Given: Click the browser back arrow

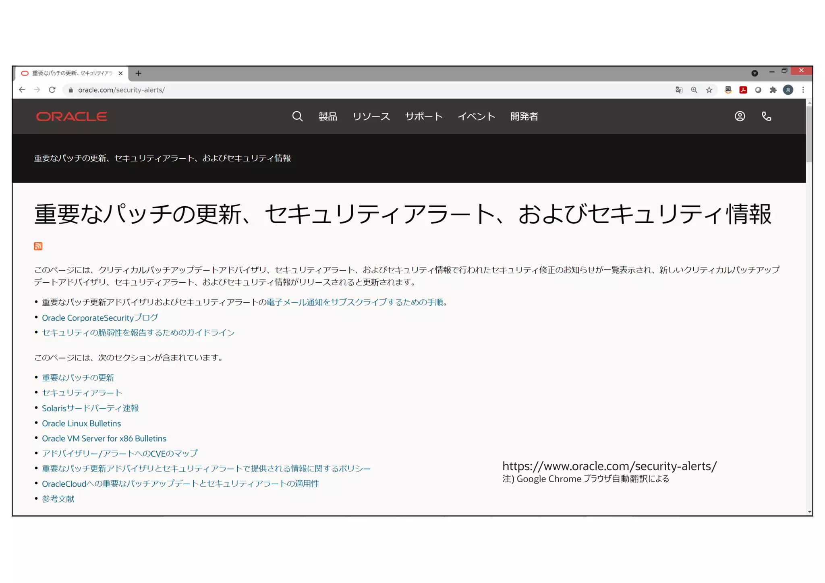Looking at the screenshot, I should coord(22,90).
